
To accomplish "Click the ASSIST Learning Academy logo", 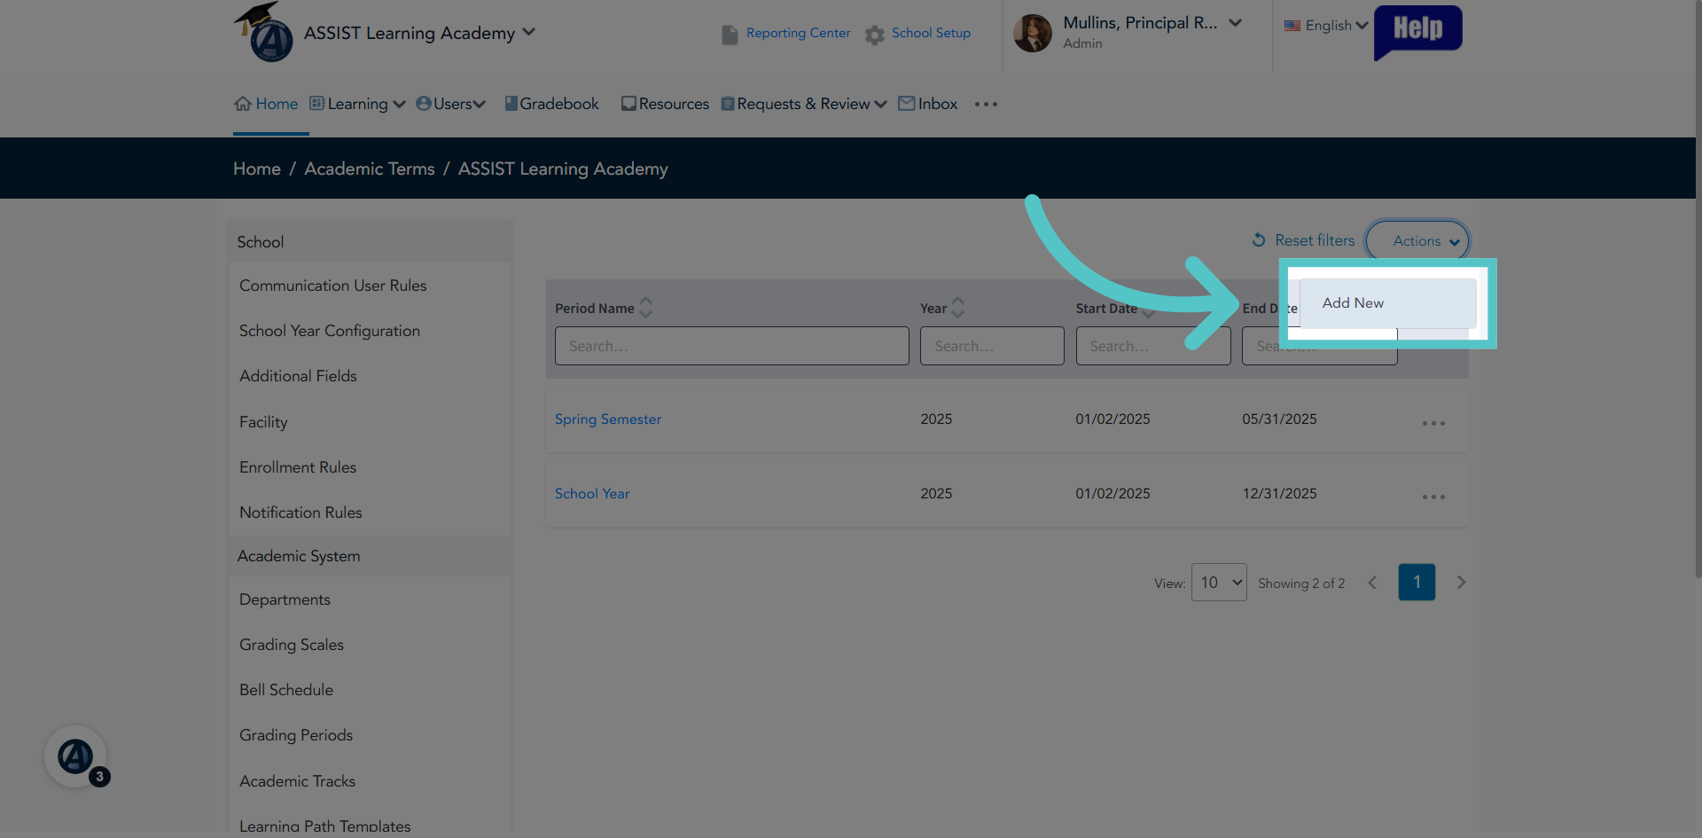I will [264, 32].
